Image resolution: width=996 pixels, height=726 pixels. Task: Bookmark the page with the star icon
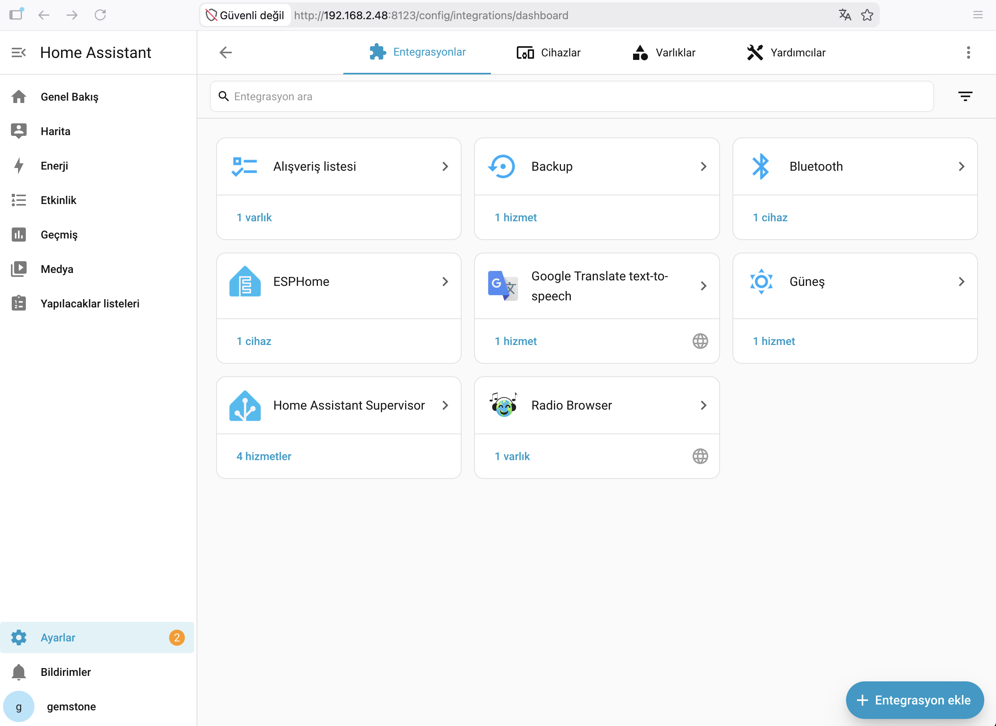pyautogui.click(x=867, y=15)
